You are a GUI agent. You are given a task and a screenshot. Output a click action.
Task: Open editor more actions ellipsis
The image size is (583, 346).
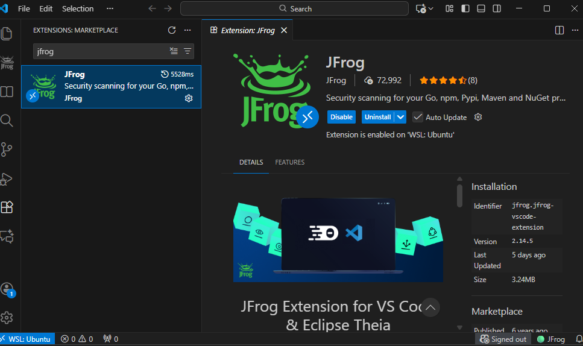coord(575,30)
